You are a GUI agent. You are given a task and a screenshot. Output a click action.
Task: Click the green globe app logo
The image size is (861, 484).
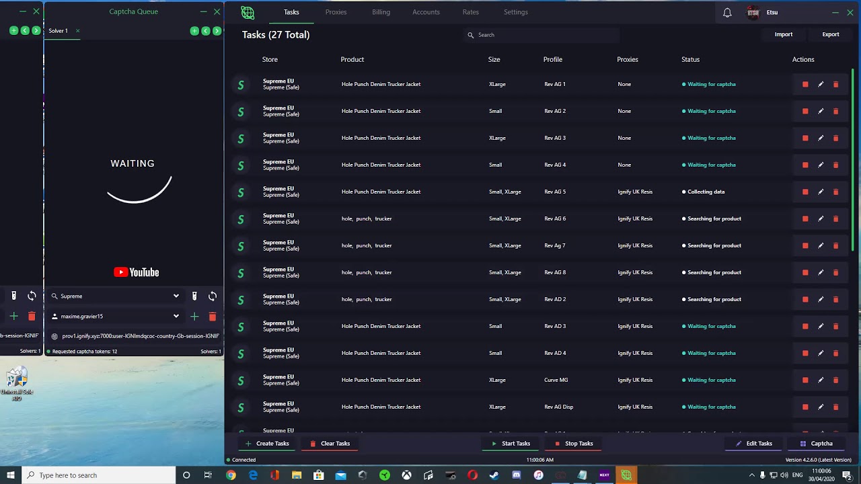point(248,12)
